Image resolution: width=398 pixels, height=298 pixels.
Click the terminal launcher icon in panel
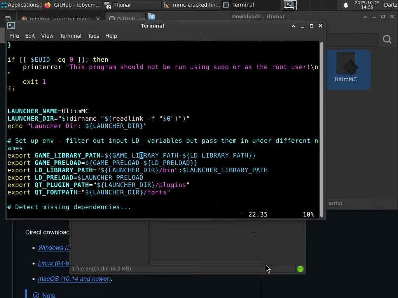tap(290, 5)
